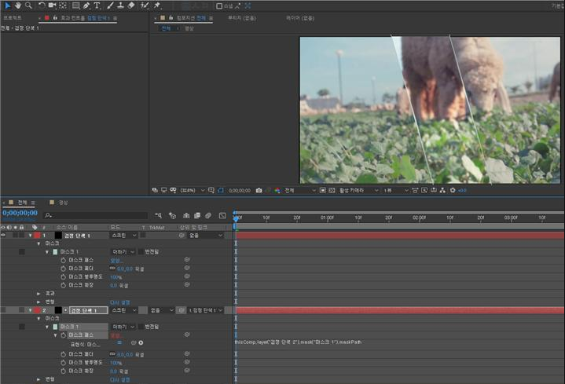This screenshot has height=384, width=565.
Task: Click the always preview this view icon
Action: (155, 190)
